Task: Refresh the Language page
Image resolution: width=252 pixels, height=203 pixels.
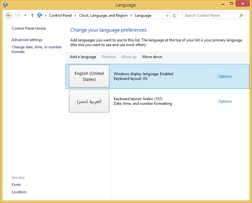Action: (x=174, y=16)
